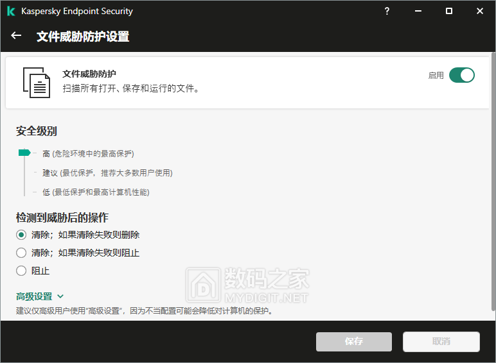496x363 pixels.
Task: Minimize the Kaspersky window
Action: [418, 11]
